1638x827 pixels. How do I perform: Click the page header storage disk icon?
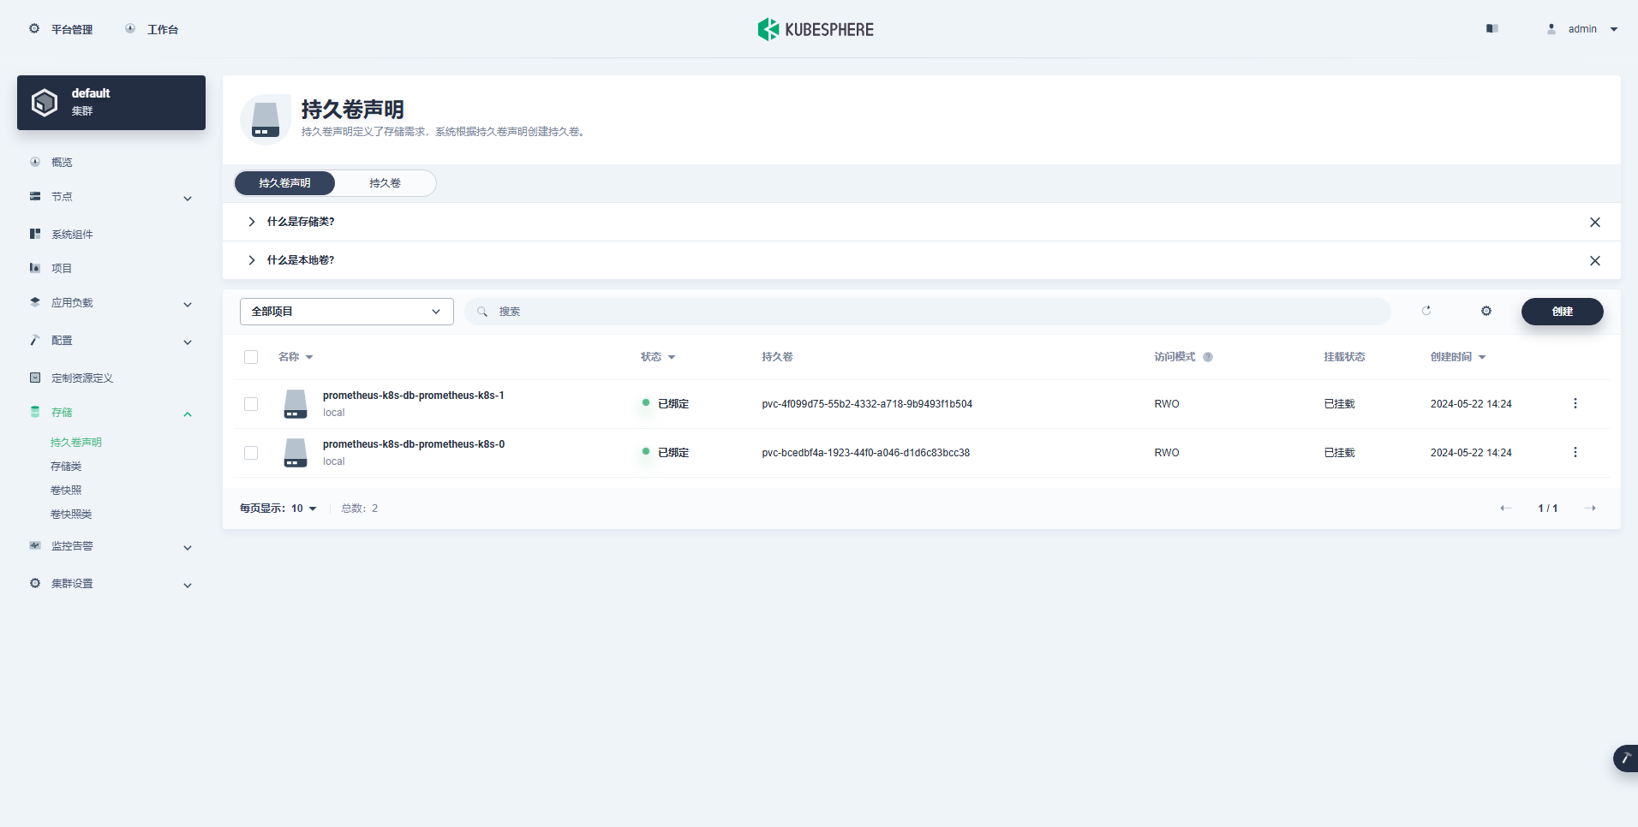(x=266, y=120)
